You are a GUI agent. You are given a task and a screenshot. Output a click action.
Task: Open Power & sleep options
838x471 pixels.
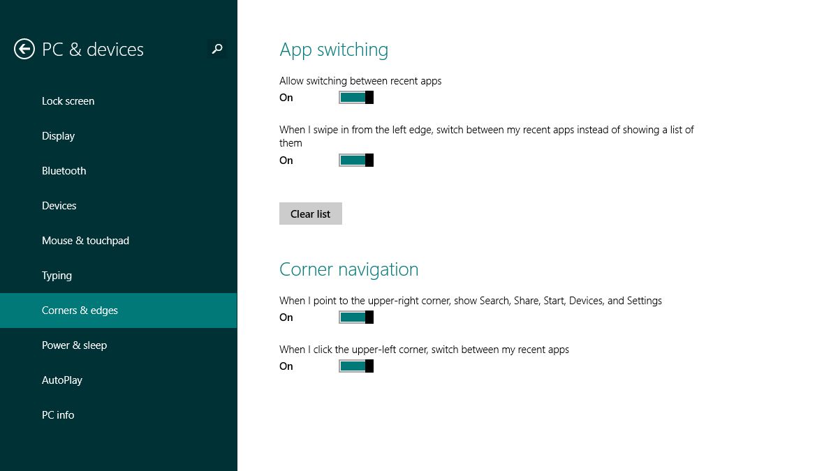(74, 345)
